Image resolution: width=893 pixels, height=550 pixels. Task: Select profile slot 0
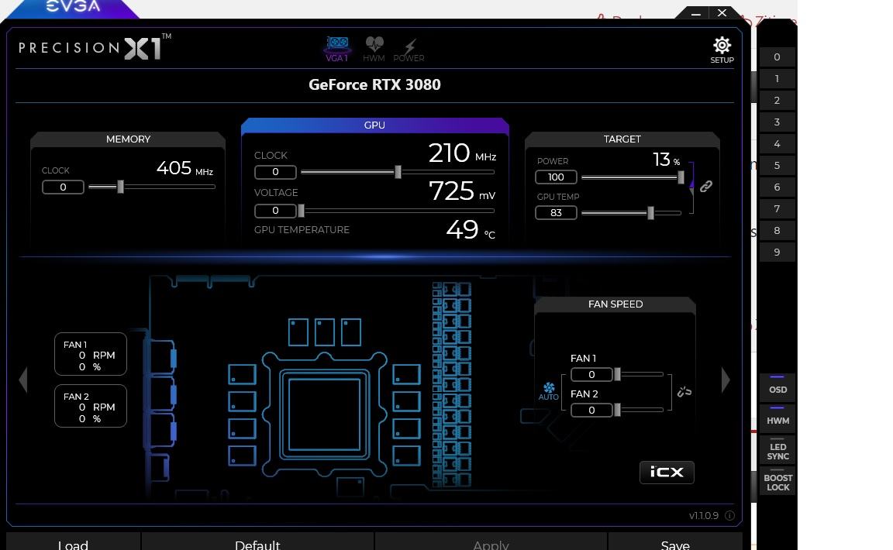coord(777,57)
